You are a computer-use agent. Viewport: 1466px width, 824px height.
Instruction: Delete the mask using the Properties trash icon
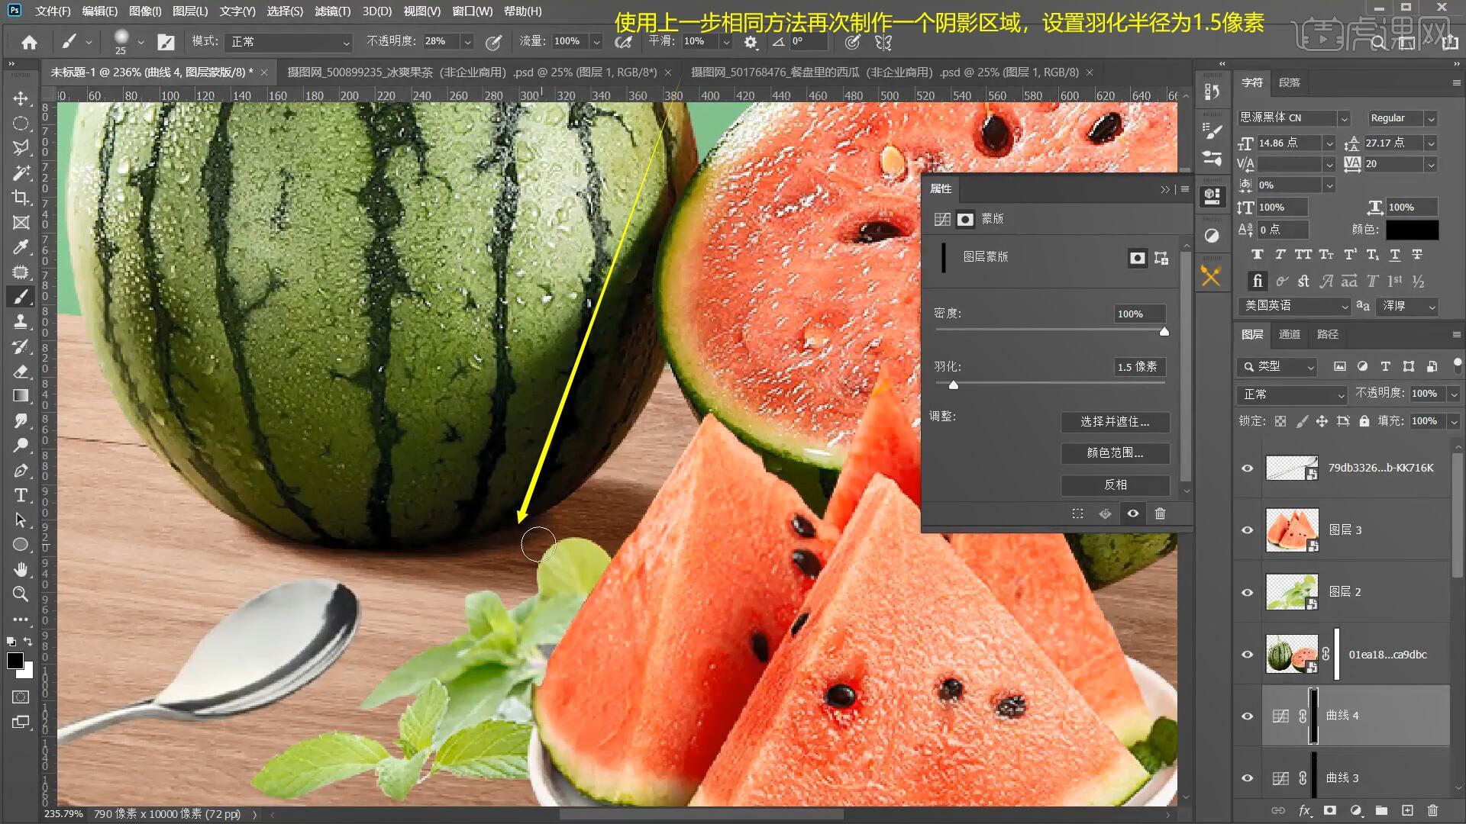pos(1160,513)
